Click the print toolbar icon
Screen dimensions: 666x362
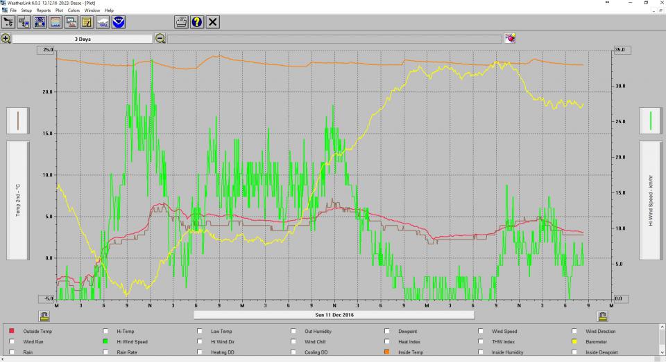point(180,22)
